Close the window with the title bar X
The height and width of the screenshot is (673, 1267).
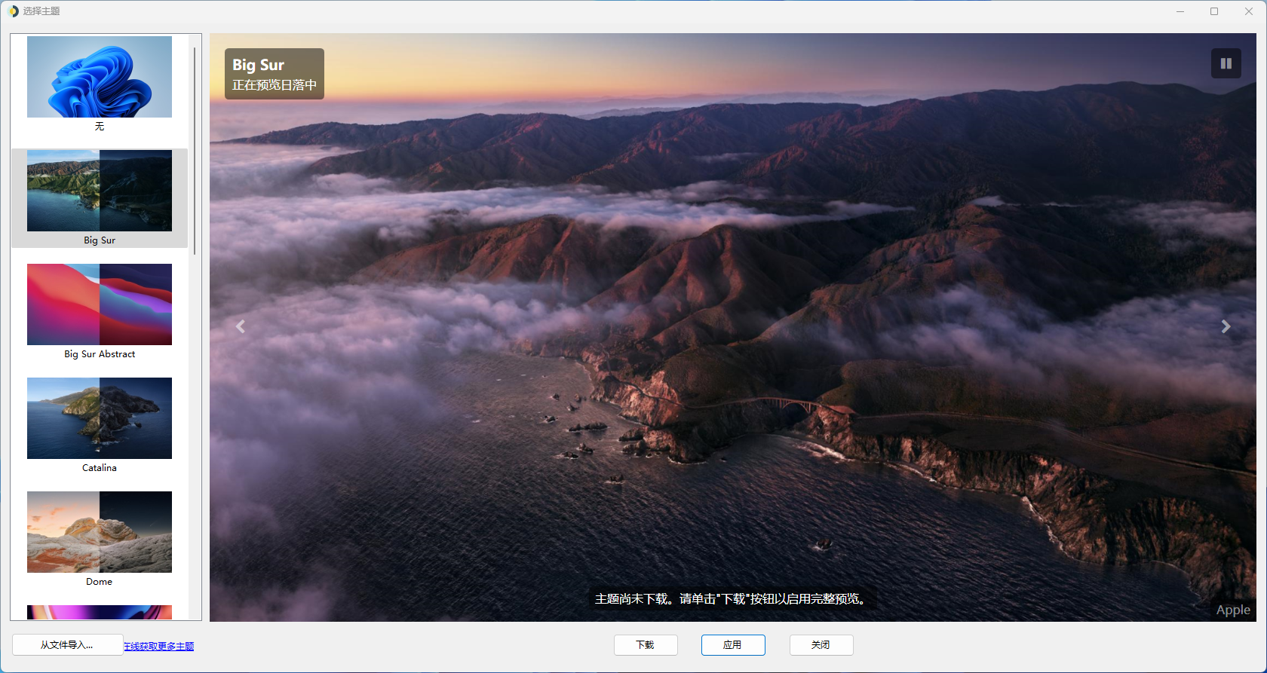click(1248, 11)
